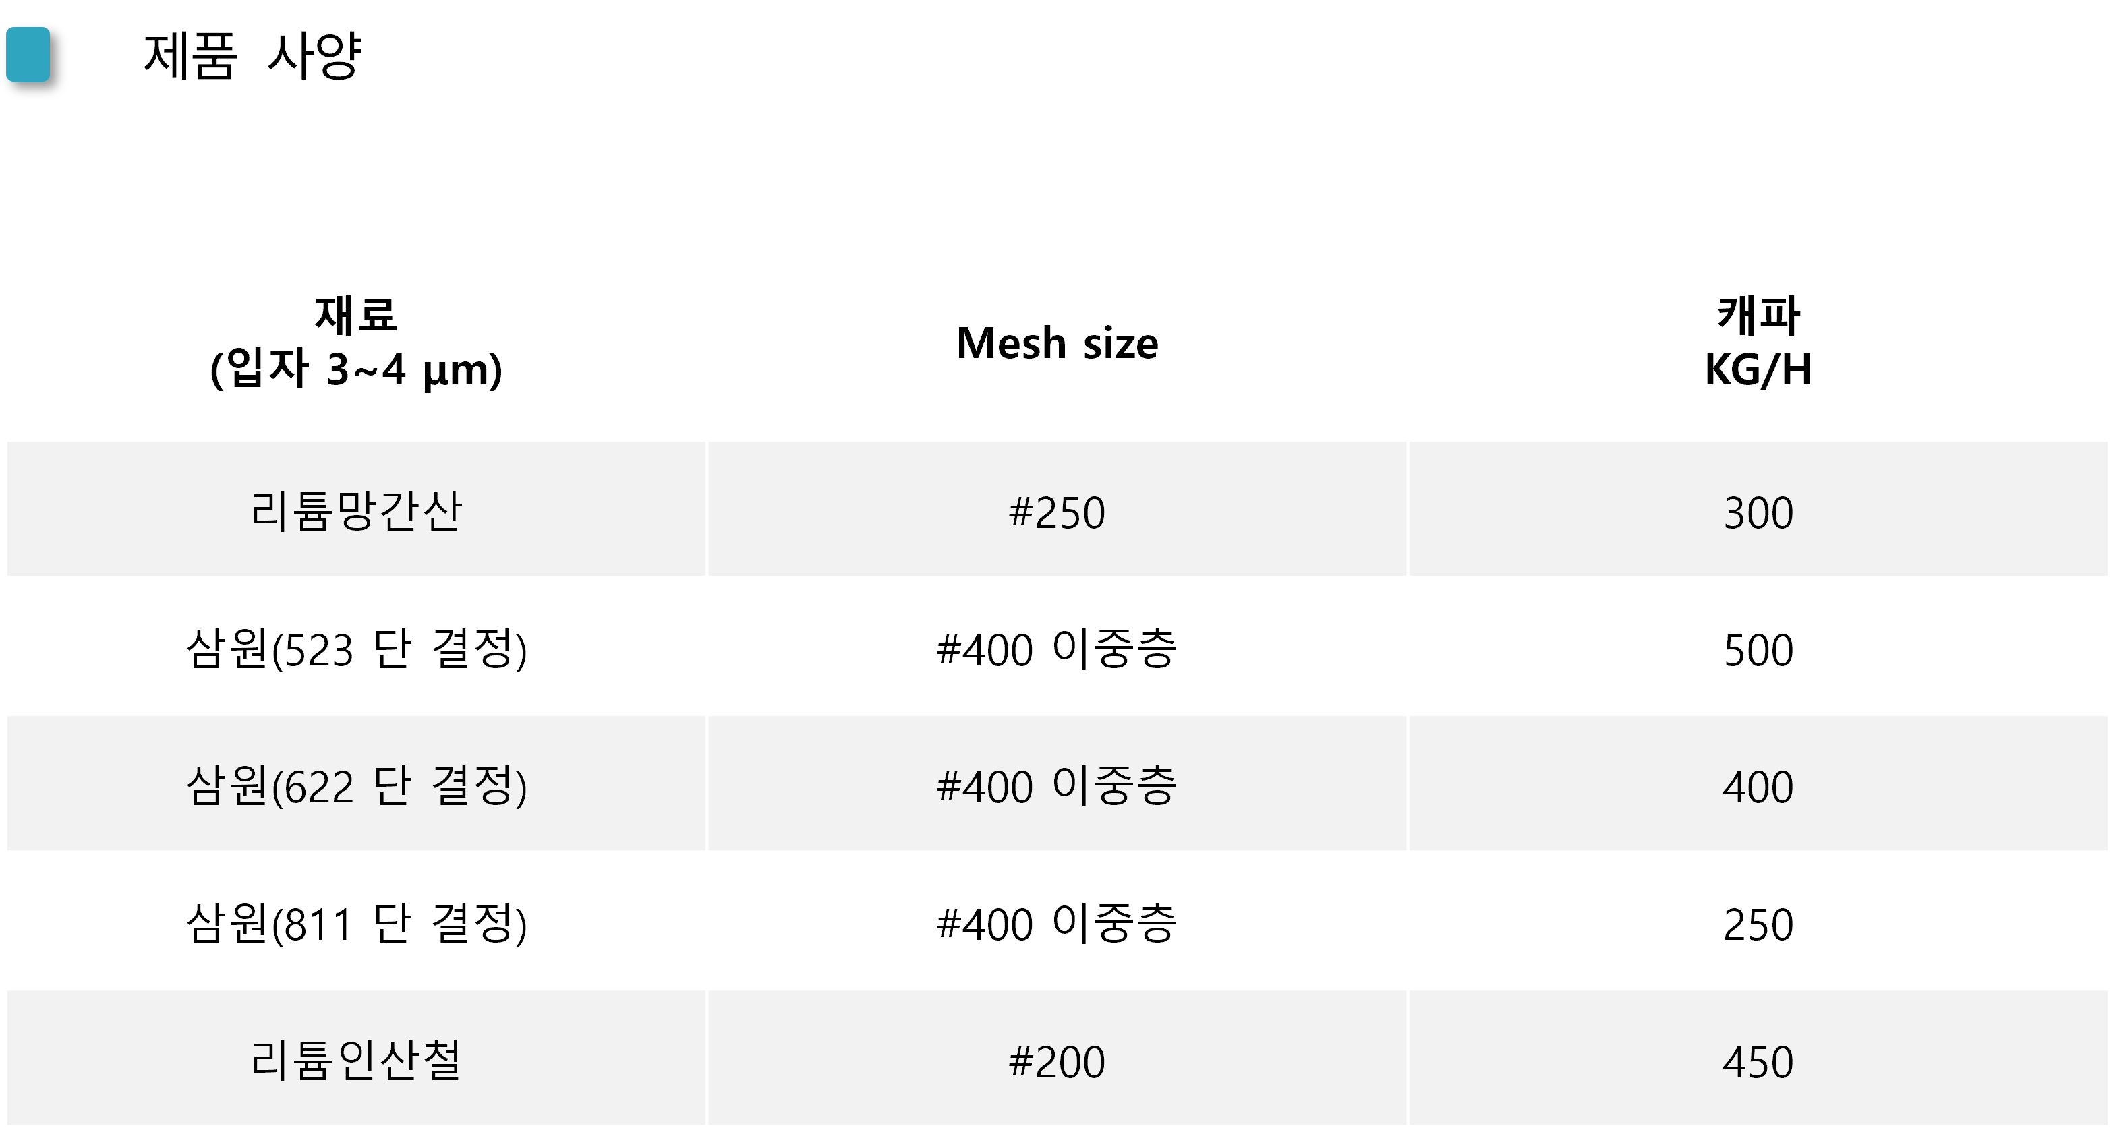Click #400 이중층 in the 622 row
Screen dimensions: 2113x1130
(1056, 785)
